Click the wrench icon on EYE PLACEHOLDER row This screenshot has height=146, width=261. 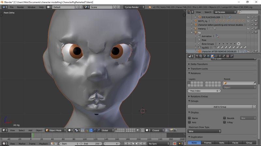click(230, 17)
